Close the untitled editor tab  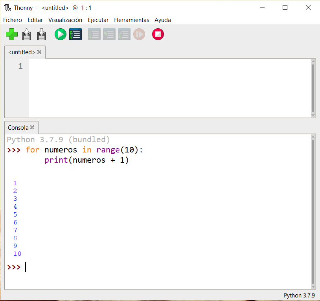[x=39, y=52]
